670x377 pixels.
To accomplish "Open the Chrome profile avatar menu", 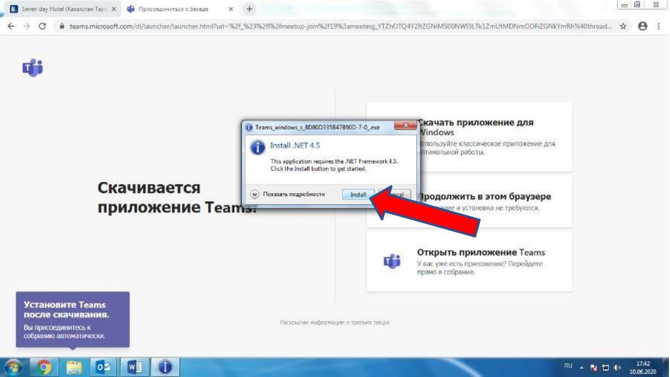I will click(x=643, y=27).
